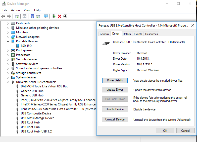Switch to the General tab
Image resolution: width=197 pixels, height=142 pixels.
(x=105, y=34)
